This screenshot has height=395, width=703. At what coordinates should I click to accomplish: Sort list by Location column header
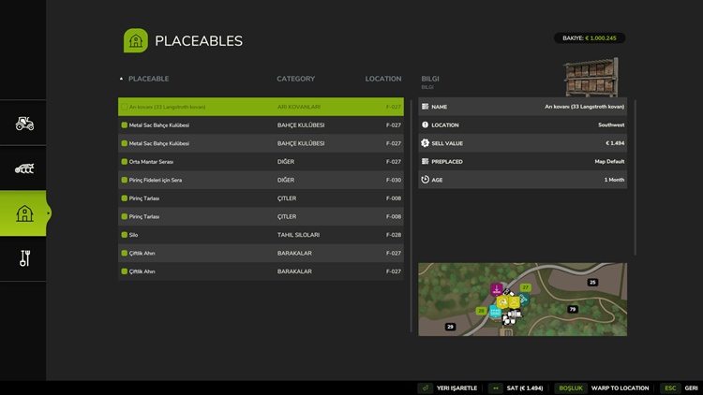tap(382, 80)
